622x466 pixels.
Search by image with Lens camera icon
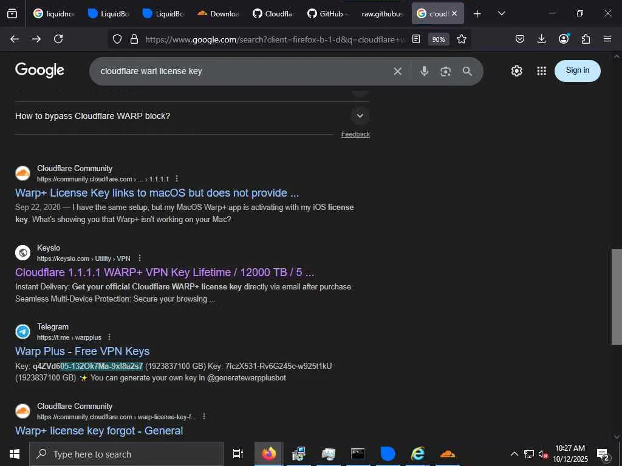[x=445, y=72]
